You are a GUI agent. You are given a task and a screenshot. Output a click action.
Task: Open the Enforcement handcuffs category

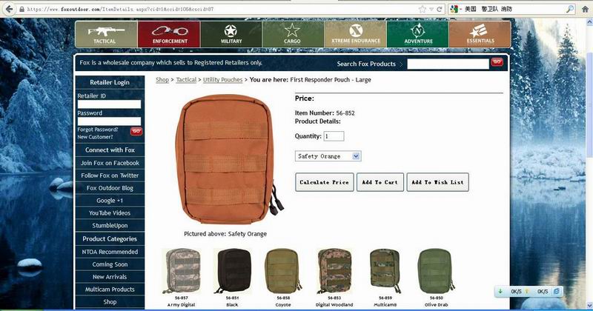coord(169,34)
